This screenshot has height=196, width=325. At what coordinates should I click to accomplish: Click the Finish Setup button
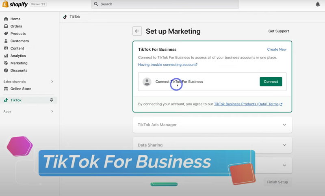(277, 182)
